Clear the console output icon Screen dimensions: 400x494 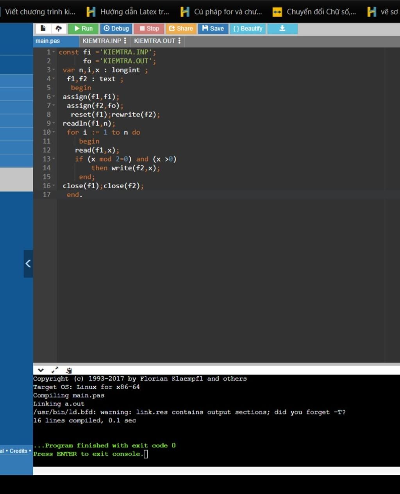(x=69, y=370)
